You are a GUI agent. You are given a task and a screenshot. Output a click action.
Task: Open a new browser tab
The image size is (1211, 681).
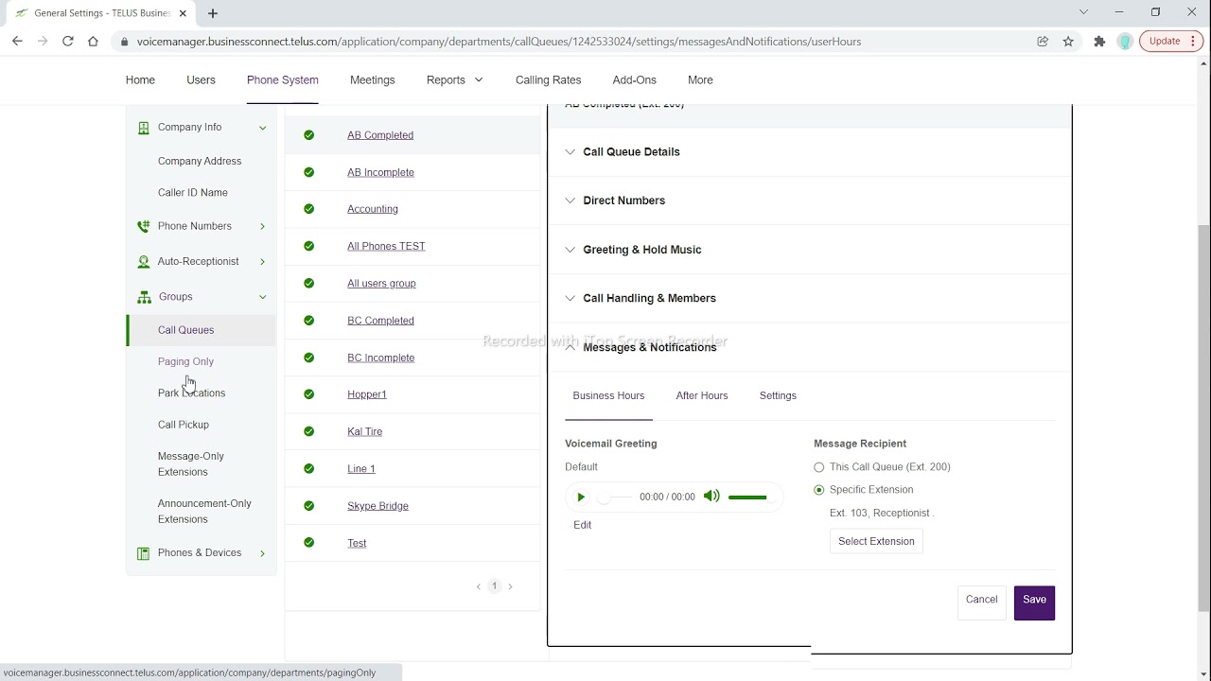[213, 13]
